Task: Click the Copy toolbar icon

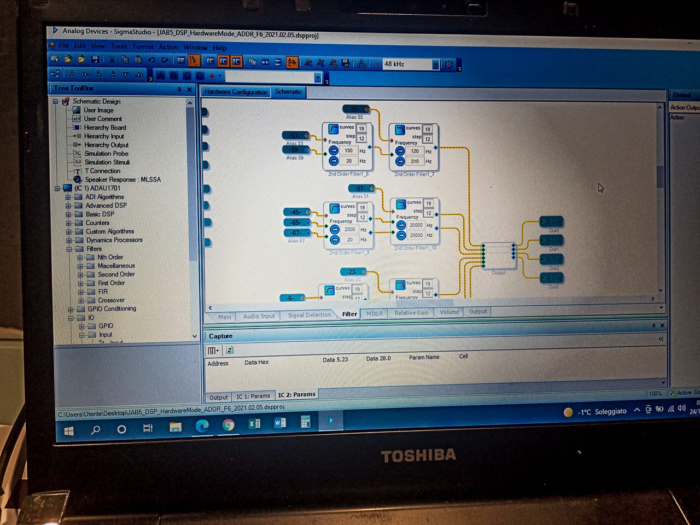Action: coord(125,60)
